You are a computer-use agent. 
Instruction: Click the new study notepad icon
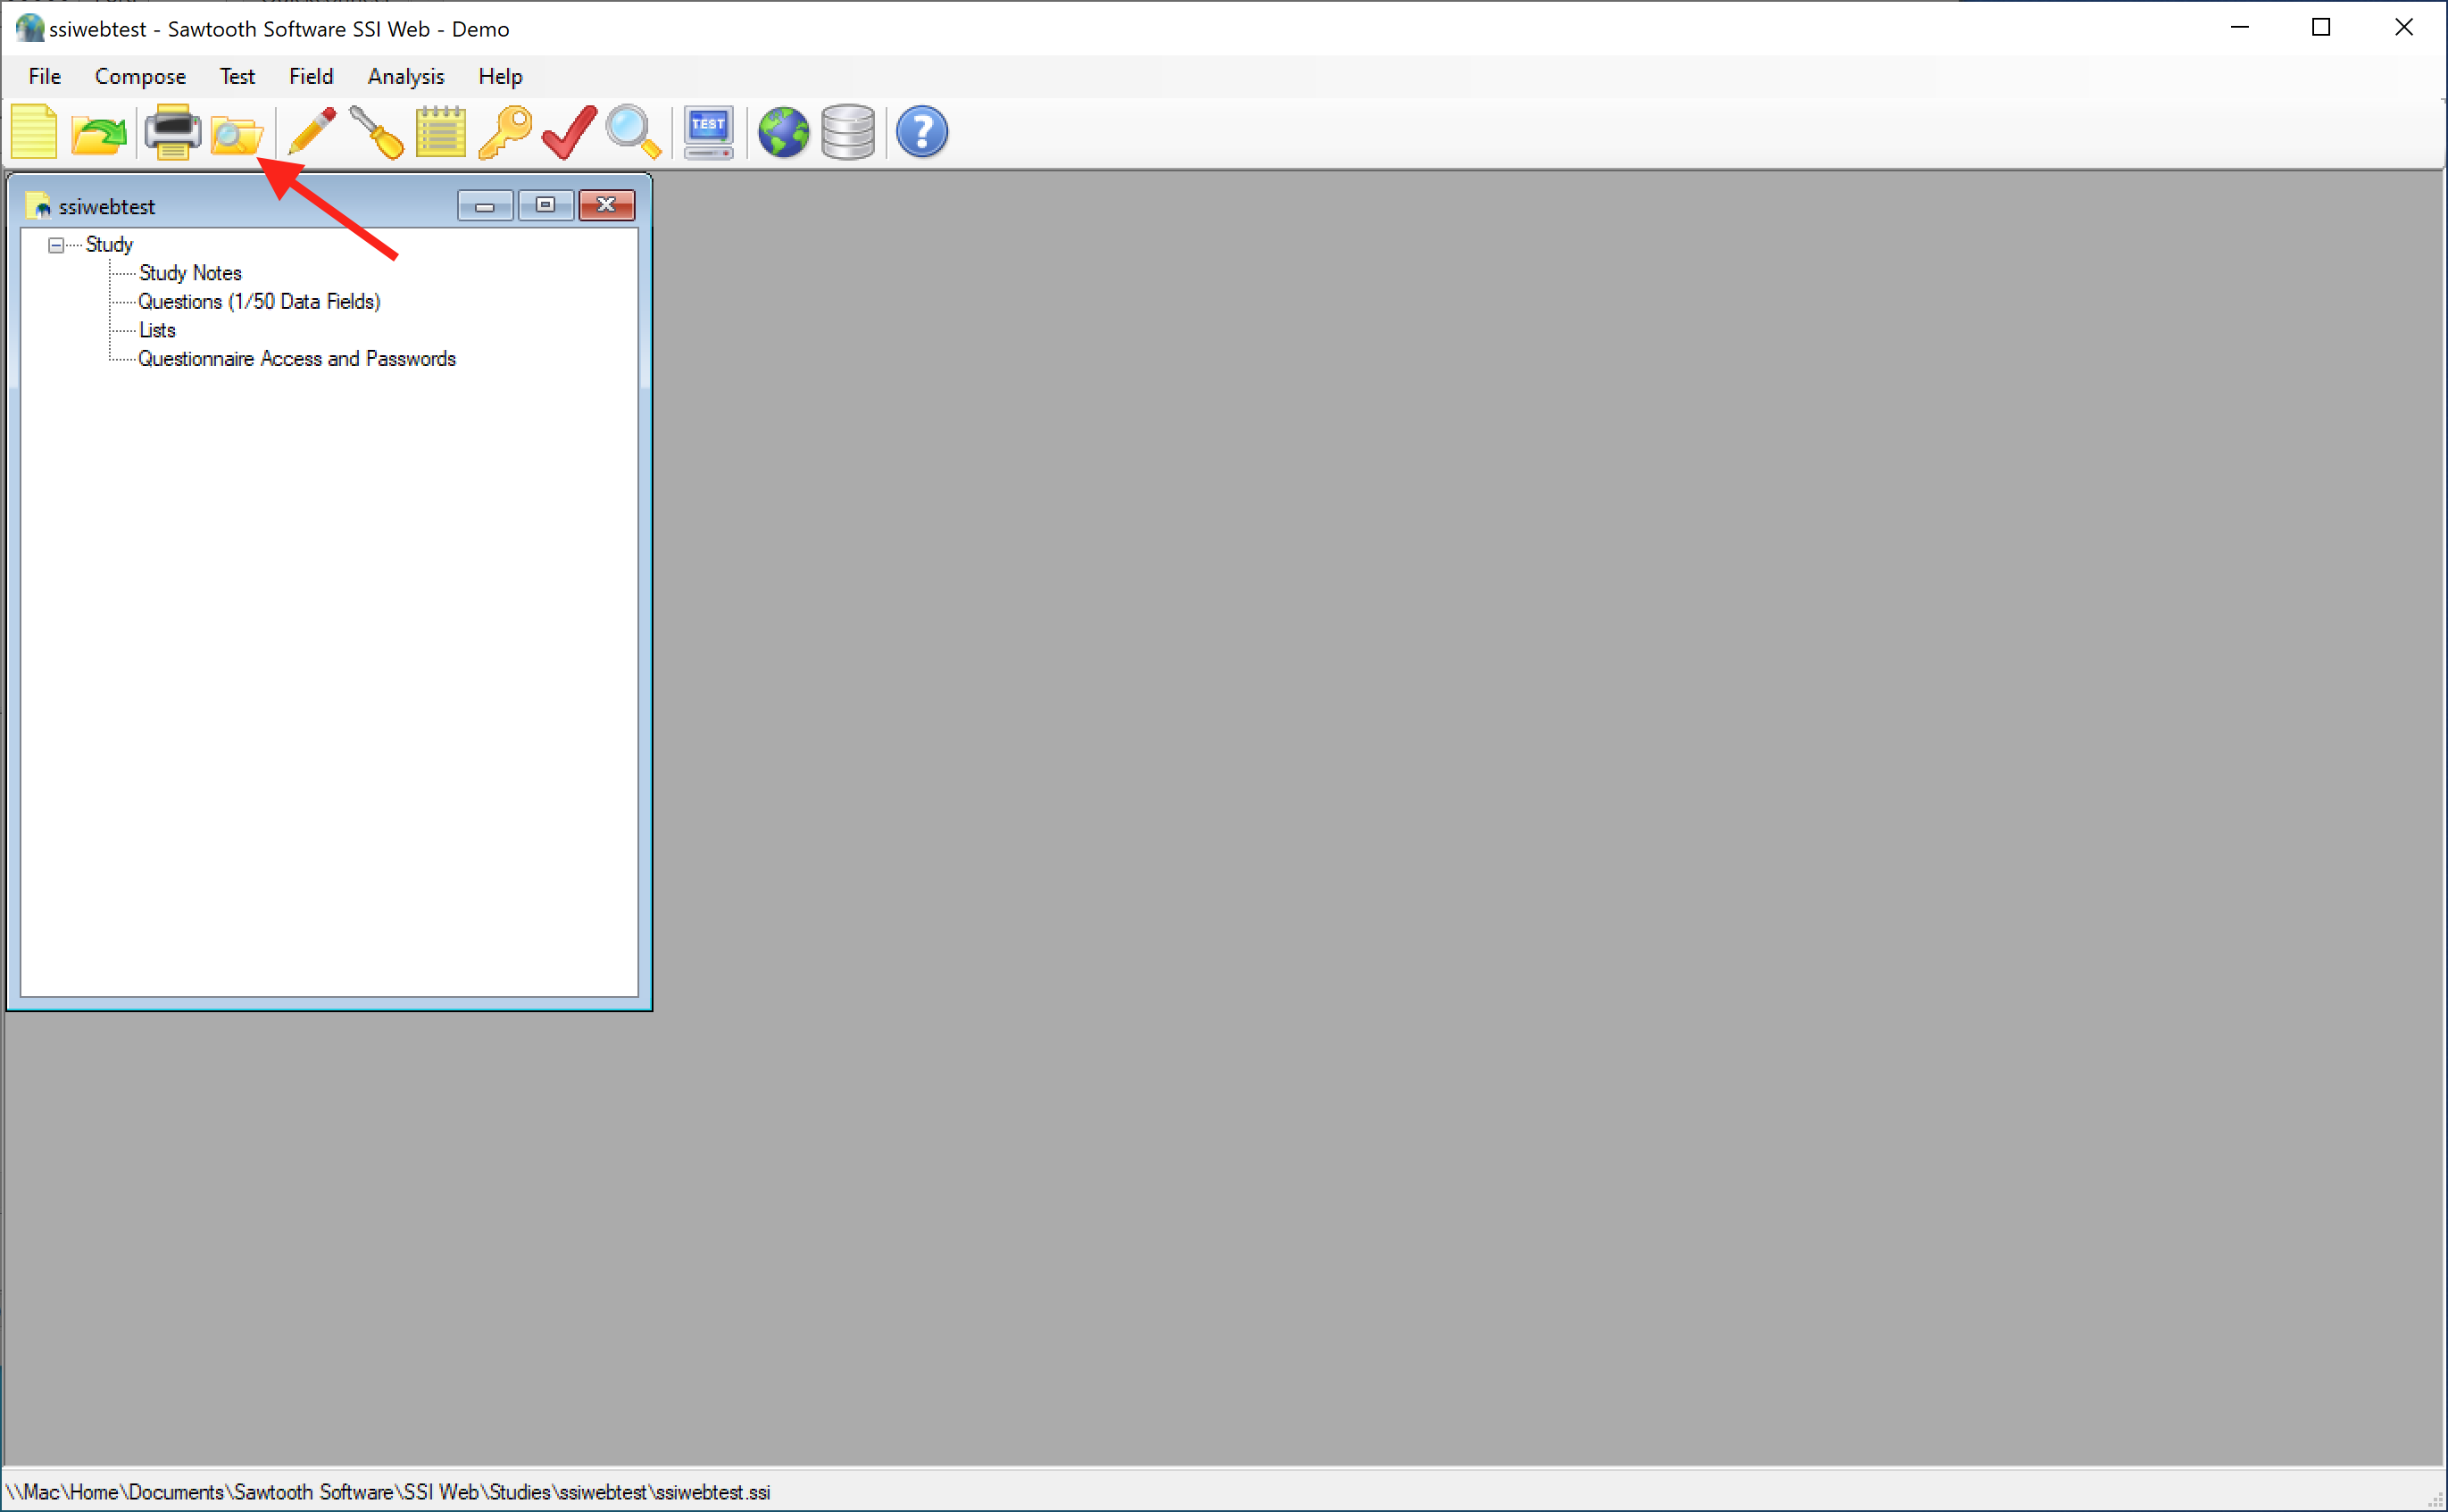(x=34, y=131)
